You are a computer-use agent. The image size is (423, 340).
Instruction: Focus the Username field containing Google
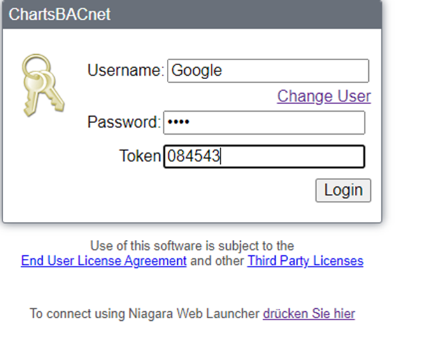pos(268,71)
